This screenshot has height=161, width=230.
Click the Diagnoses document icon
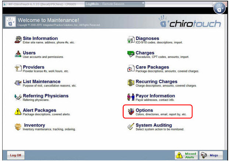coord(131,40)
